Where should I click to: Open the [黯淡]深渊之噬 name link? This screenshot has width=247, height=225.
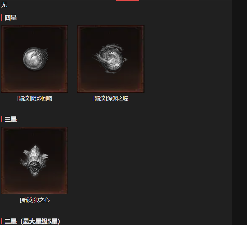pyautogui.click(x=111, y=99)
